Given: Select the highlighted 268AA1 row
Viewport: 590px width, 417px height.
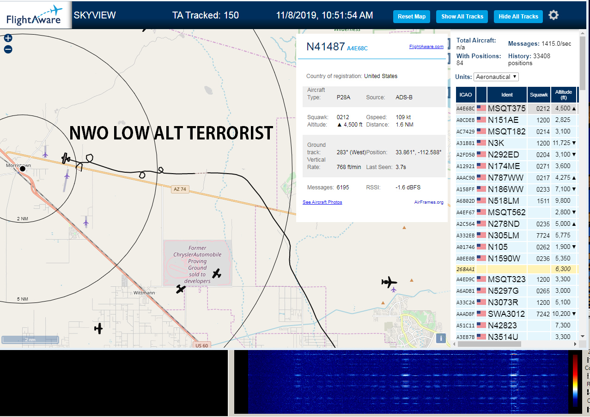Looking at the screenshot, I should (517, 269).
